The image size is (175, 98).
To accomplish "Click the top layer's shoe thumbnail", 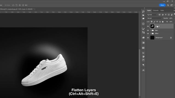I will [152, 26].
